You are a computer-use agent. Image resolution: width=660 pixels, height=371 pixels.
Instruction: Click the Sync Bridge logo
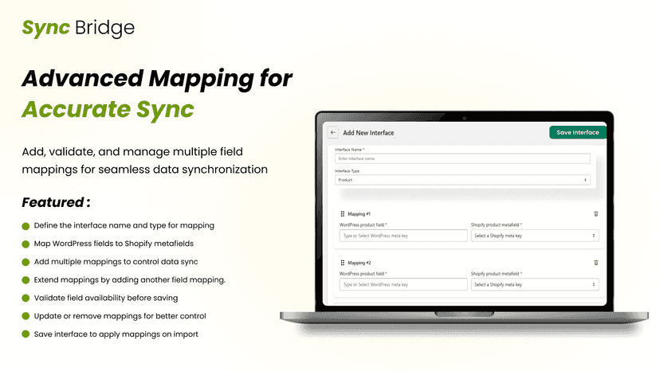[x=78, y=28]
